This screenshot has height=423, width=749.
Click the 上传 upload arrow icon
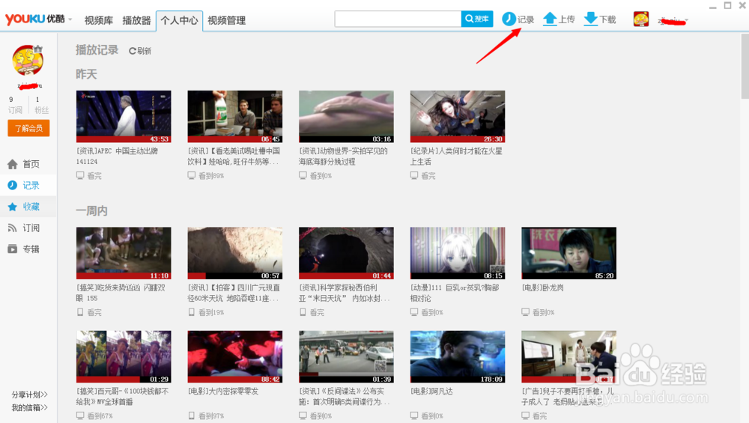pyautogui.click(x=551, y=19)
